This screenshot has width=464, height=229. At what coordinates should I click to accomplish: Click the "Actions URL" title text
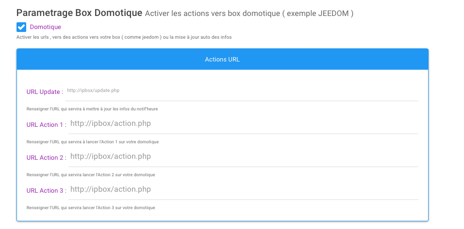click(222, 60)
